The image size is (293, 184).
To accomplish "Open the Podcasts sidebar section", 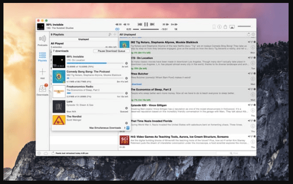I will (42, 41).
